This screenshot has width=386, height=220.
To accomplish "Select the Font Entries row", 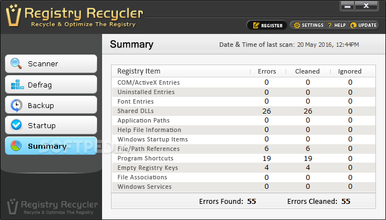I will [x=243, y=101].
